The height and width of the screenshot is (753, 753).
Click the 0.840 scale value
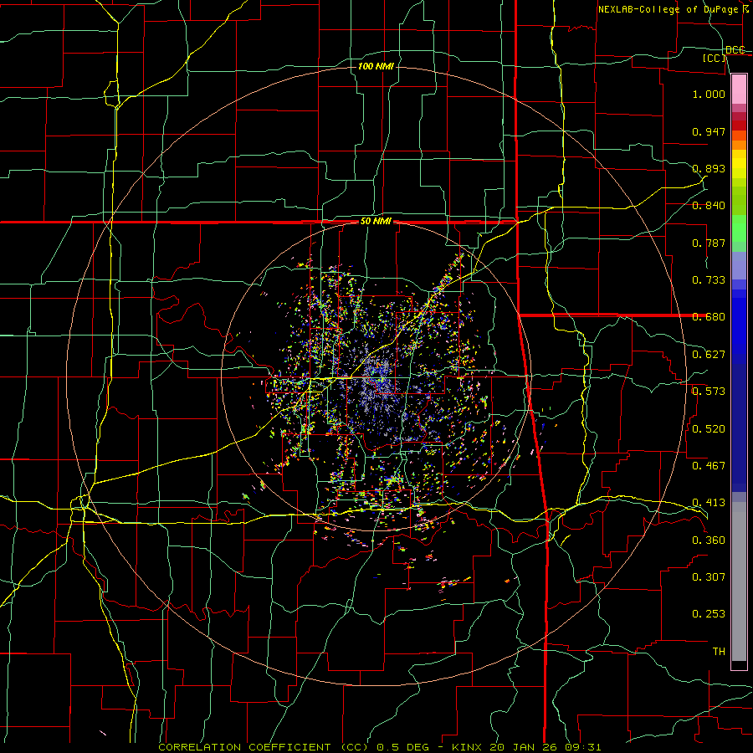click(709, 206)
